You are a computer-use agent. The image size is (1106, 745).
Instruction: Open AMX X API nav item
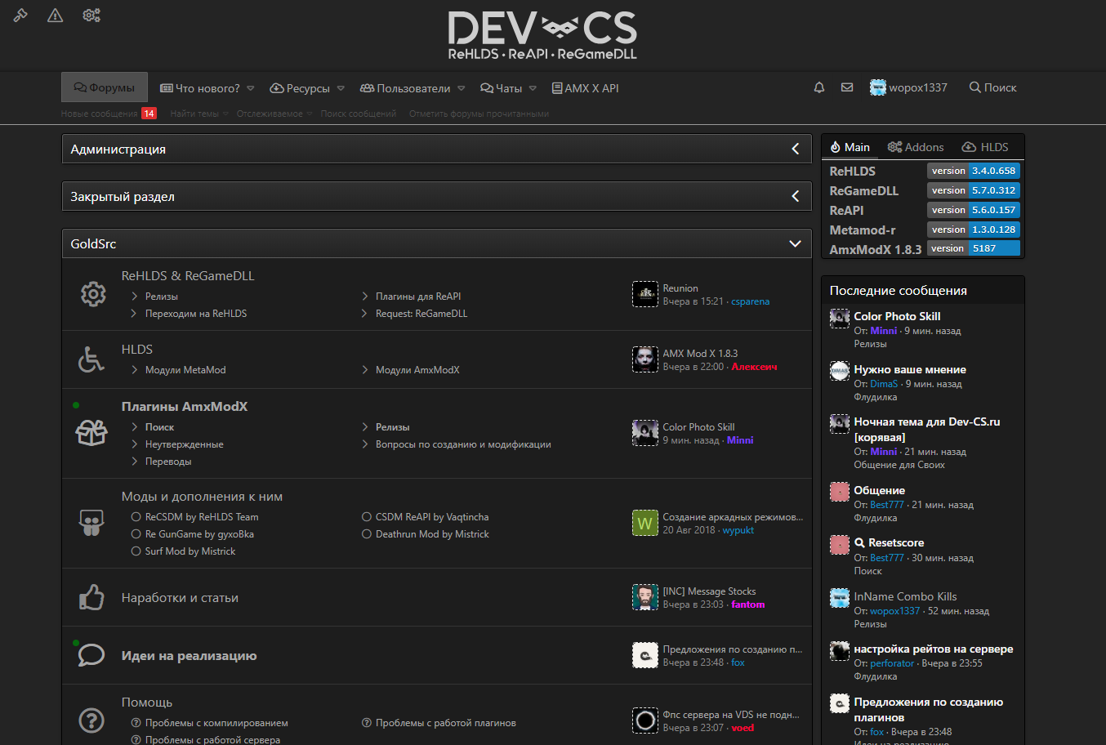pos(585,88)
